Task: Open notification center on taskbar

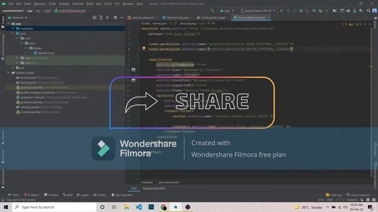Action: click(370, 207)
